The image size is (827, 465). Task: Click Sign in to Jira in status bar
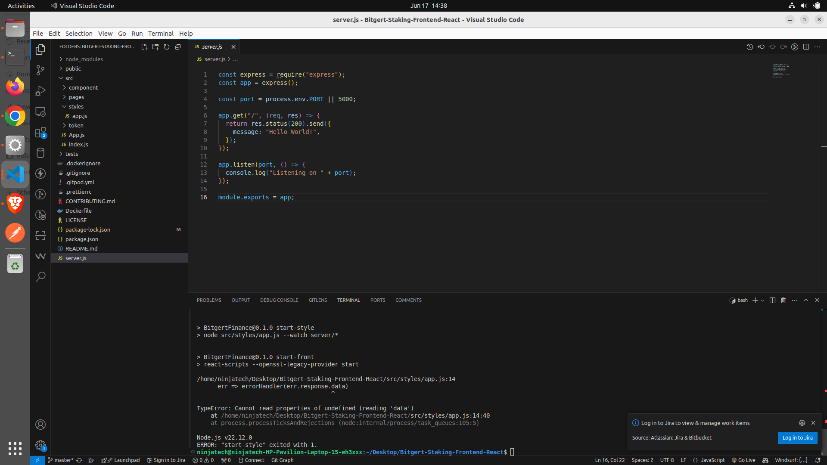(166, 460)
